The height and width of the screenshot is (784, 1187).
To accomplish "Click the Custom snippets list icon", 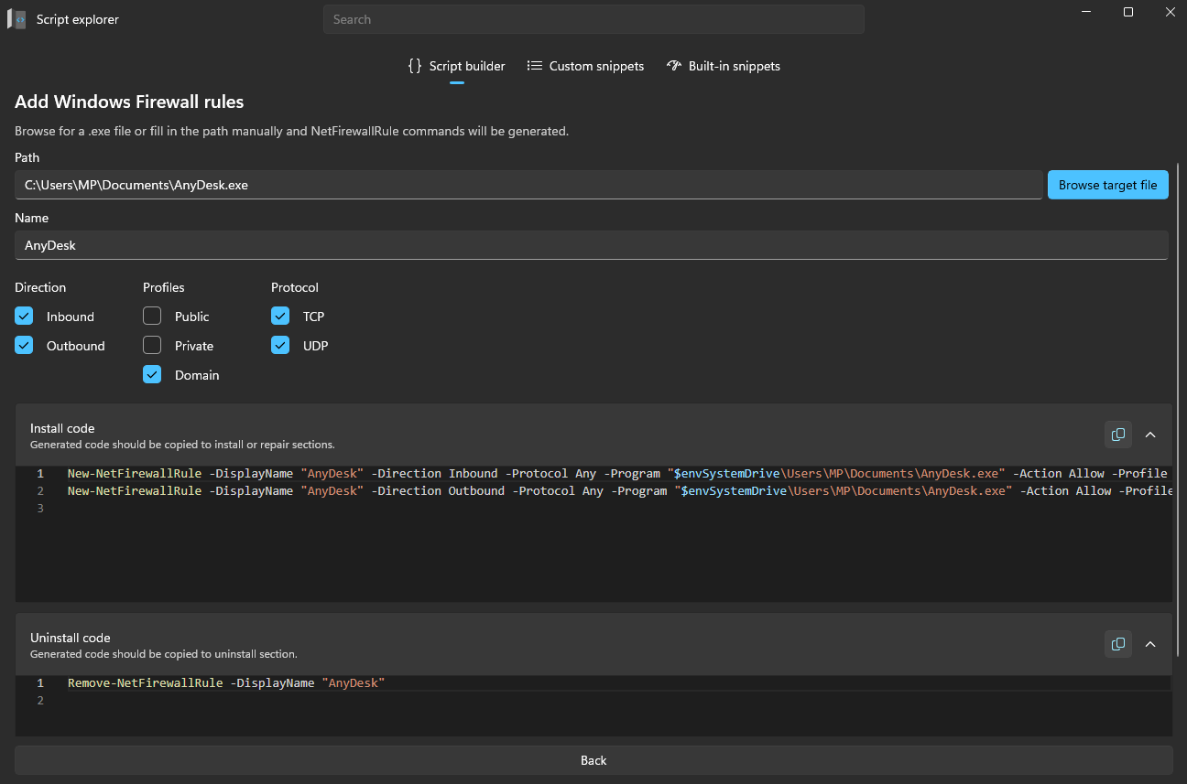I will tap(535, 66).
